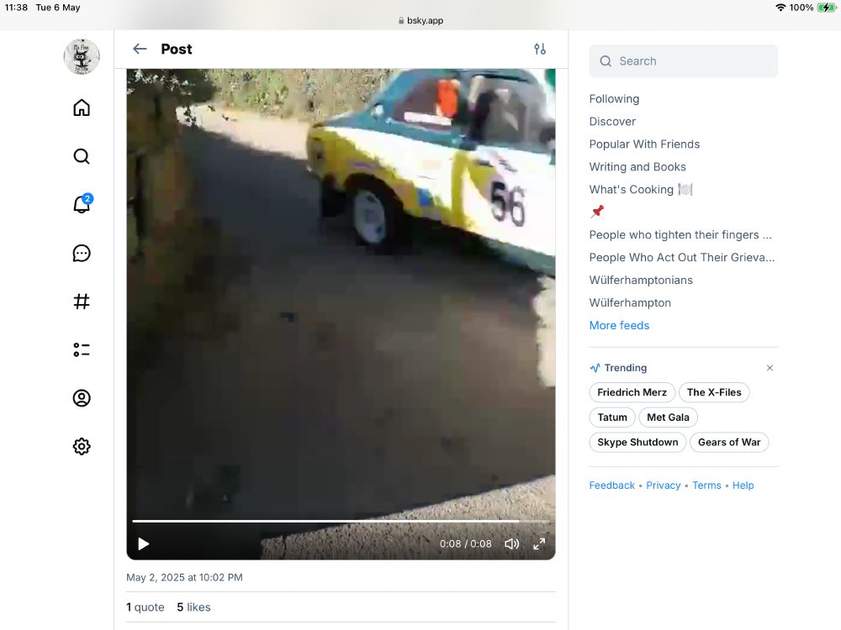Open thread preferences with the sliders icon
This screenshot has height=630, width=841.
pos(540,49)
